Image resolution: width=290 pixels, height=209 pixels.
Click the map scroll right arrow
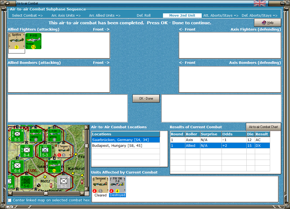82,193
